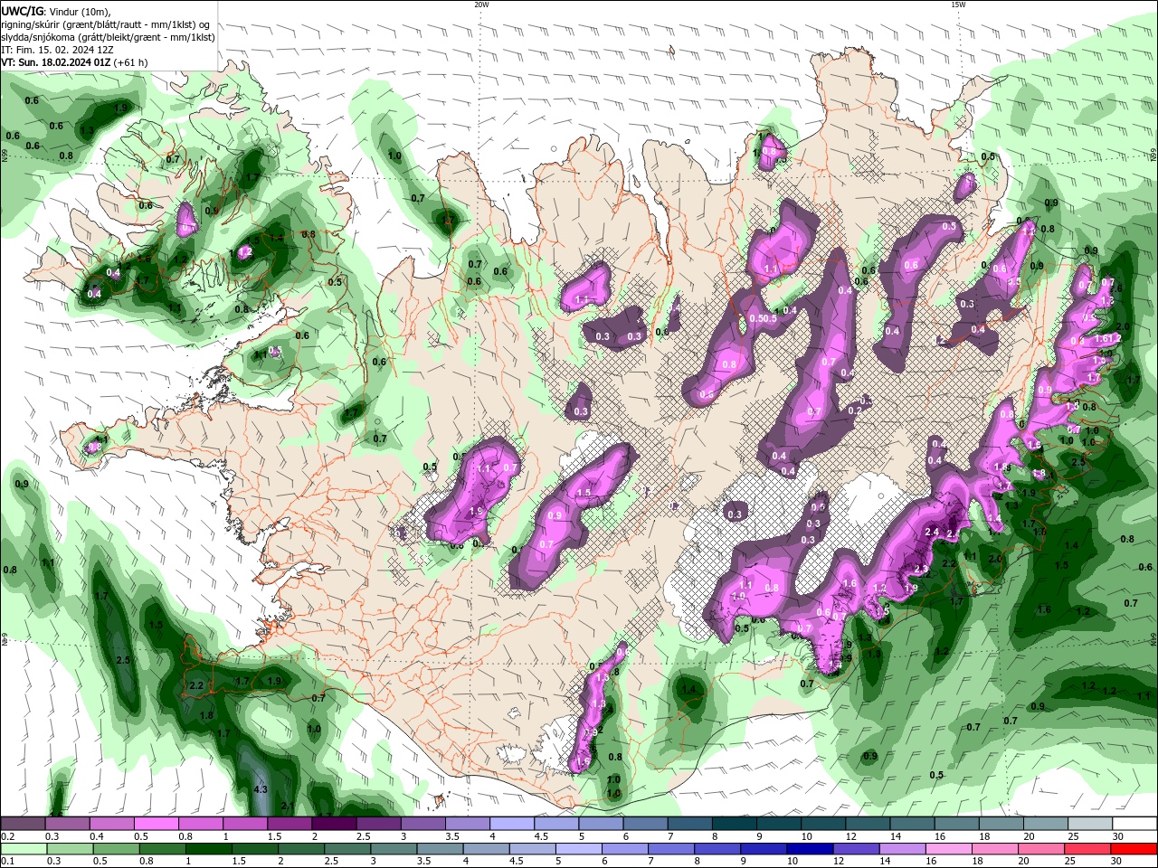Image resolution: width=1158 pixels, height=868 pixels.
Task: Pick the lavender 4 to 4.5 snow scale swatch
Action: 512,824
